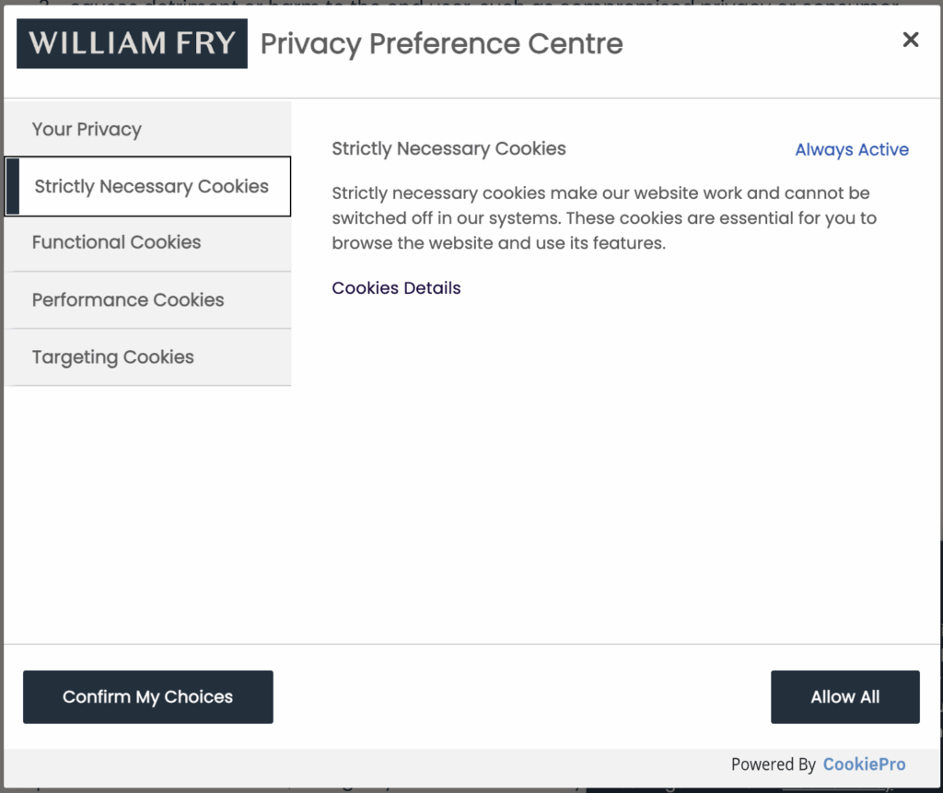Screen dimensions: 943x793
Task: Go to the Performance Cookies tab
Action: point(128,300)
